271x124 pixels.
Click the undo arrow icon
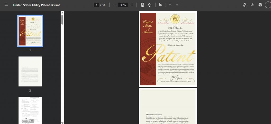(x=170, y=5)
